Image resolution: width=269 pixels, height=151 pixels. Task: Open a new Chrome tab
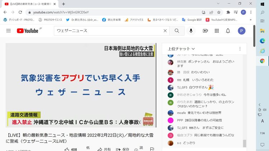click(63, 4)
